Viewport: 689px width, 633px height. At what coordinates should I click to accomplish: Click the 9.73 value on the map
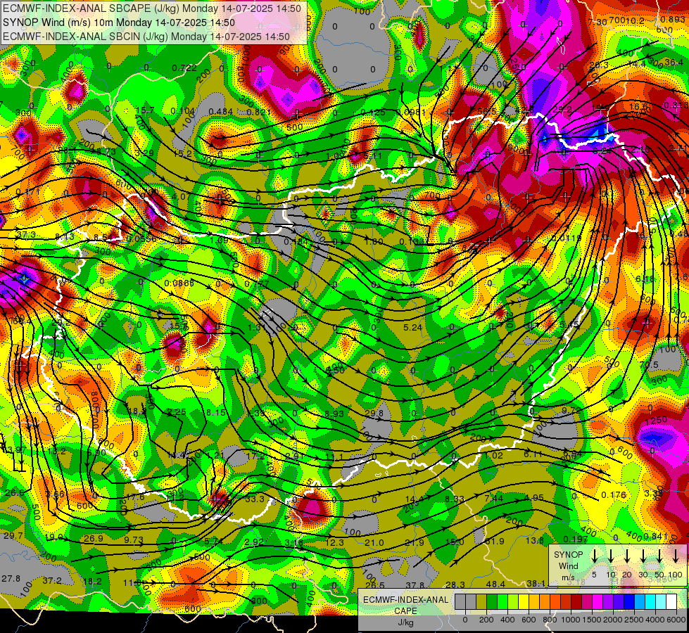(x=134, y=540)
